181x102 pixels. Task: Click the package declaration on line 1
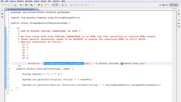(40, 12)
